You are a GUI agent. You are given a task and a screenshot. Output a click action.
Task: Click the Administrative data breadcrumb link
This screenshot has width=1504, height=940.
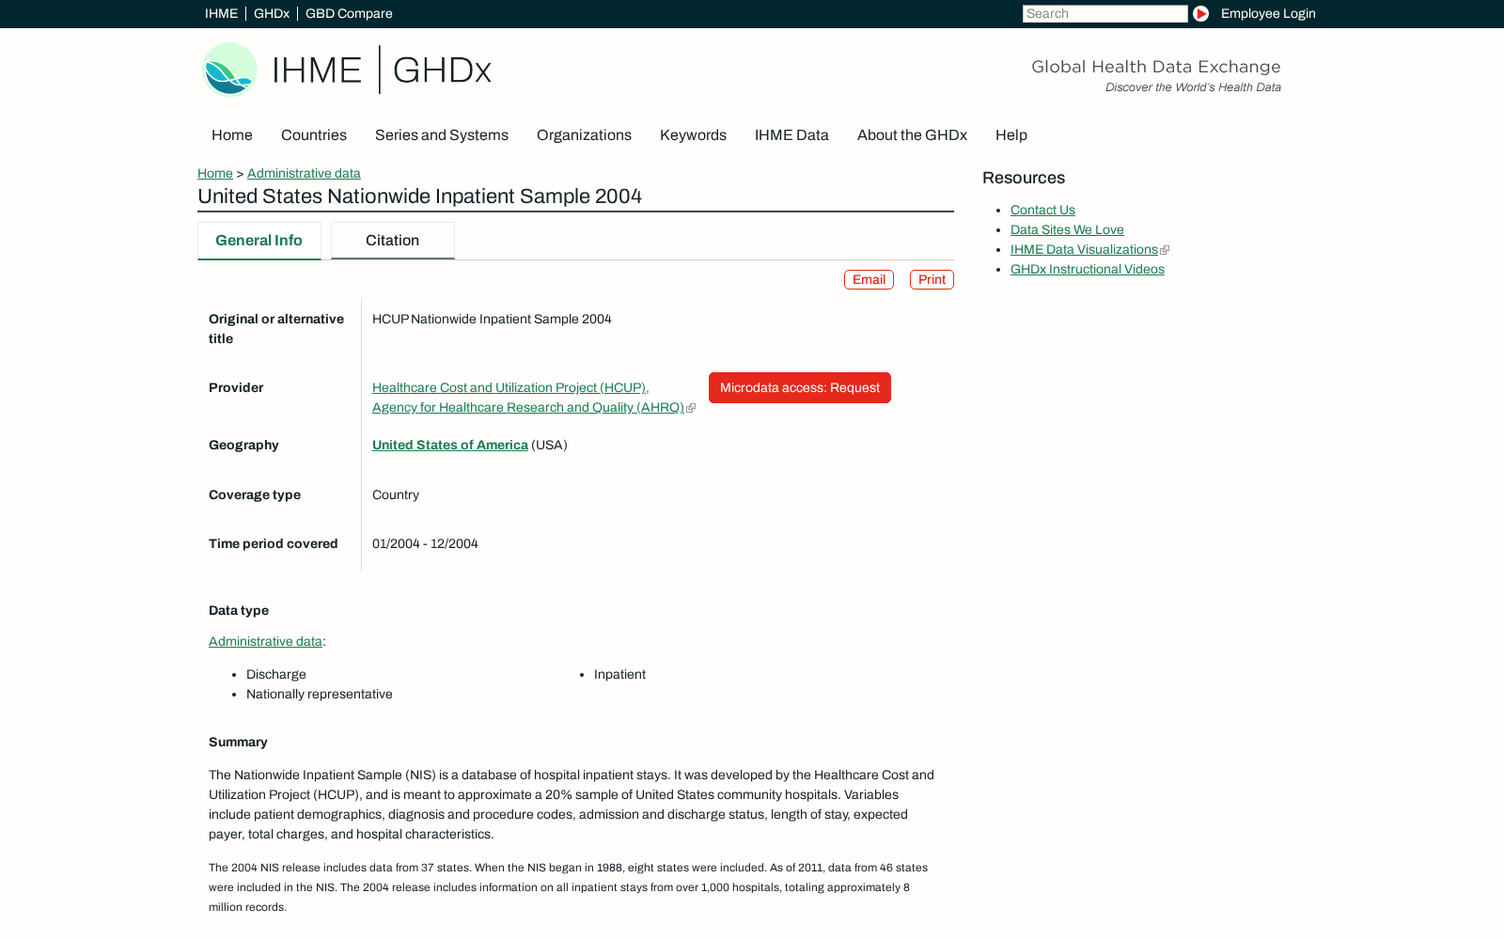point(304,173)
